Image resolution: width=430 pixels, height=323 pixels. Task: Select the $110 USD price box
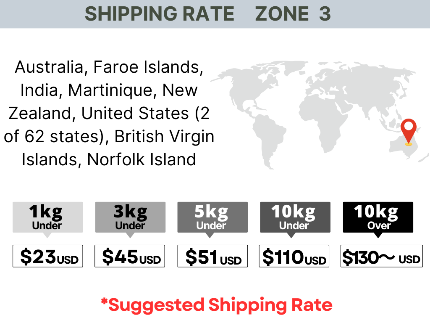(x=295, y=256)
